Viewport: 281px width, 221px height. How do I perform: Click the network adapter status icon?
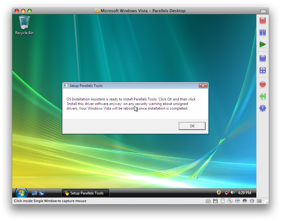pos(237,201)
